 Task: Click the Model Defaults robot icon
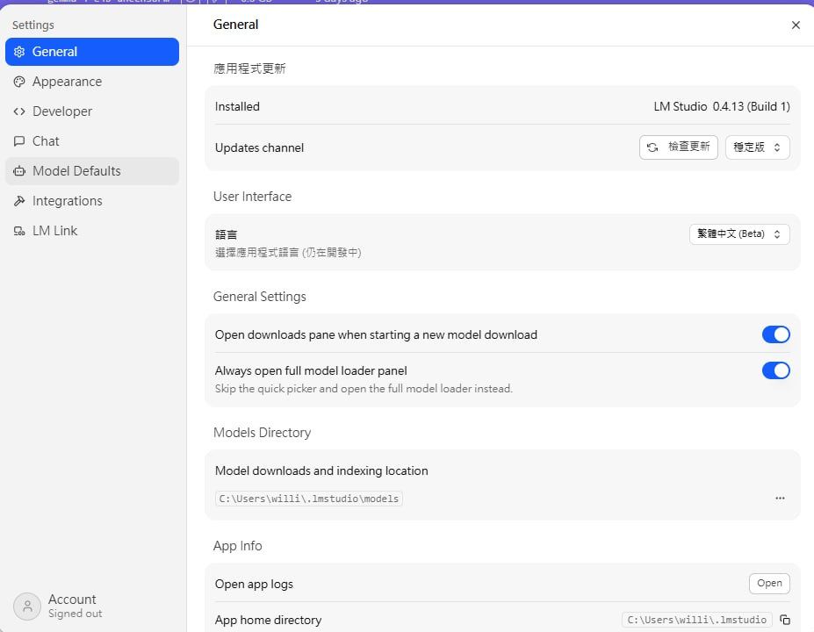[x=19, y=170]
